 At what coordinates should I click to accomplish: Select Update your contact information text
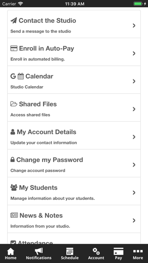point(43,143)
